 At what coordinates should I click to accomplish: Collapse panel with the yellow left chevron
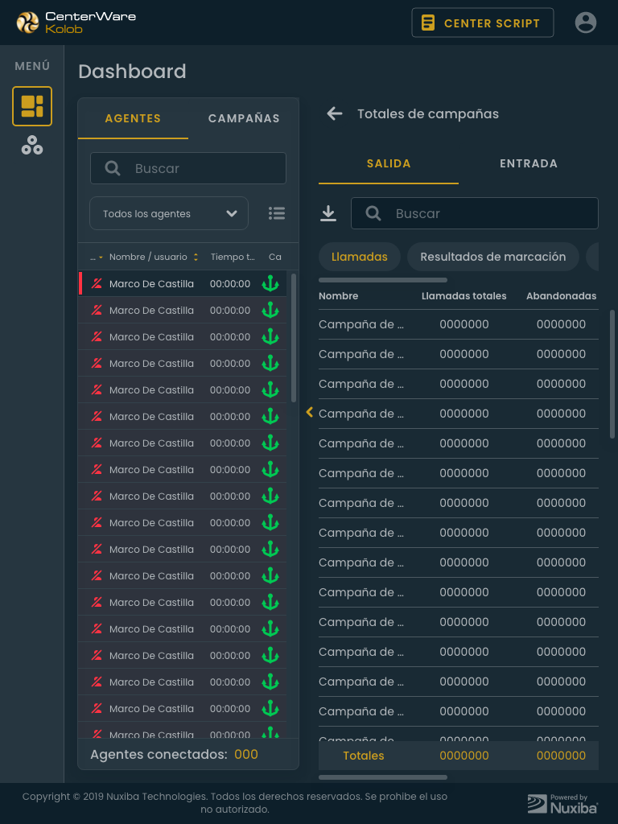click(310, 413)
